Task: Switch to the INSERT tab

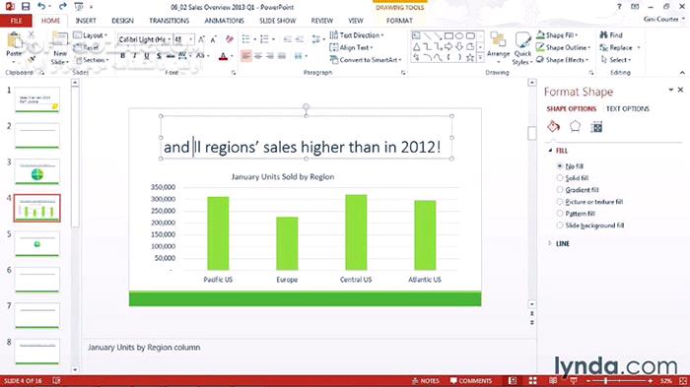Action: 86,21
